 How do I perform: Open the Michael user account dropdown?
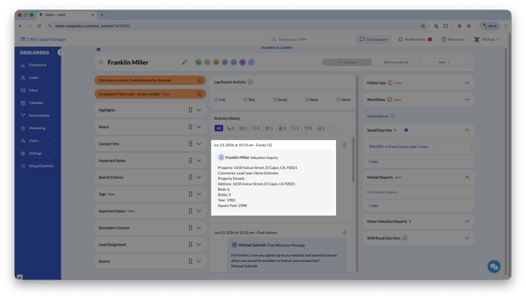coord(486,39)
